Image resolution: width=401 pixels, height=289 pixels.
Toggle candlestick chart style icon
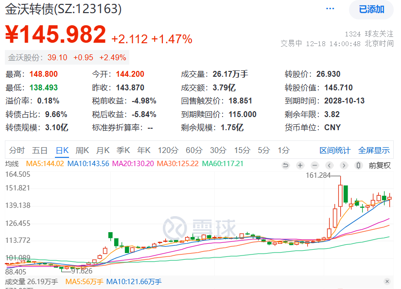(359, 166)
